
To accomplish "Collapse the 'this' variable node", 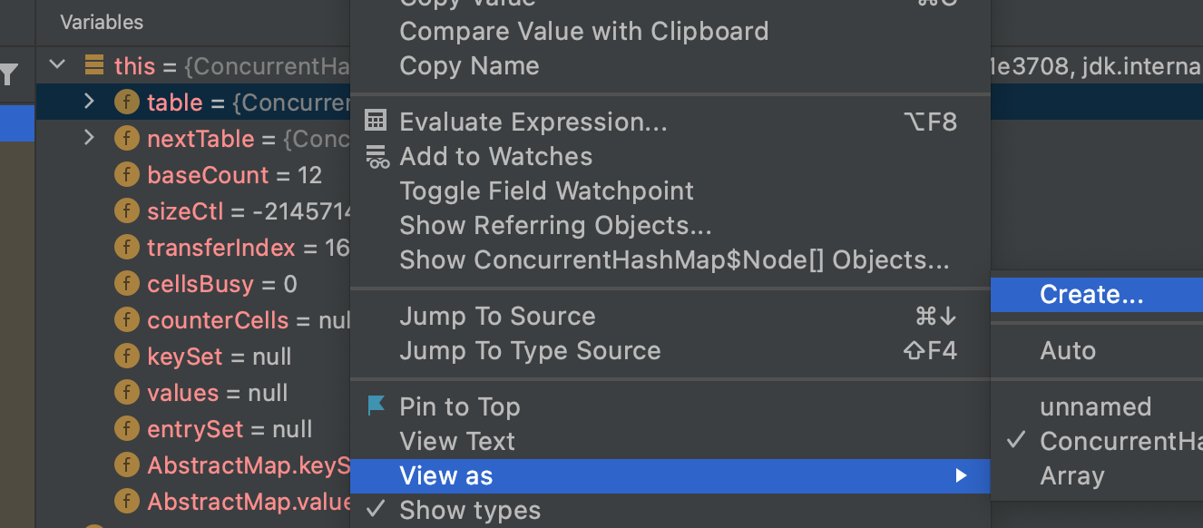I will [58, 65].
